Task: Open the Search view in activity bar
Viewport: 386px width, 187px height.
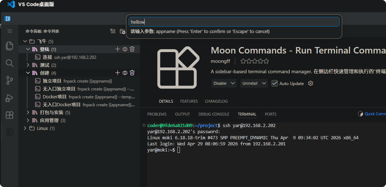Action: pyautogui.click(x=9, y=63)
